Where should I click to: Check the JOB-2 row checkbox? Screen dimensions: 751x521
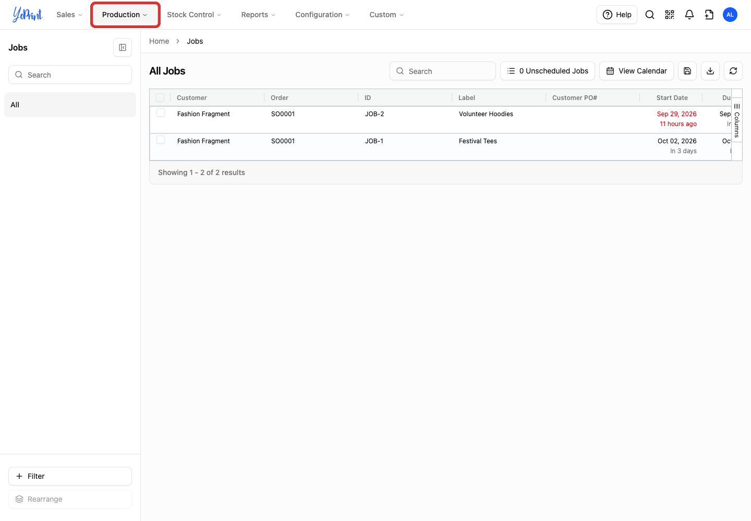161,113
